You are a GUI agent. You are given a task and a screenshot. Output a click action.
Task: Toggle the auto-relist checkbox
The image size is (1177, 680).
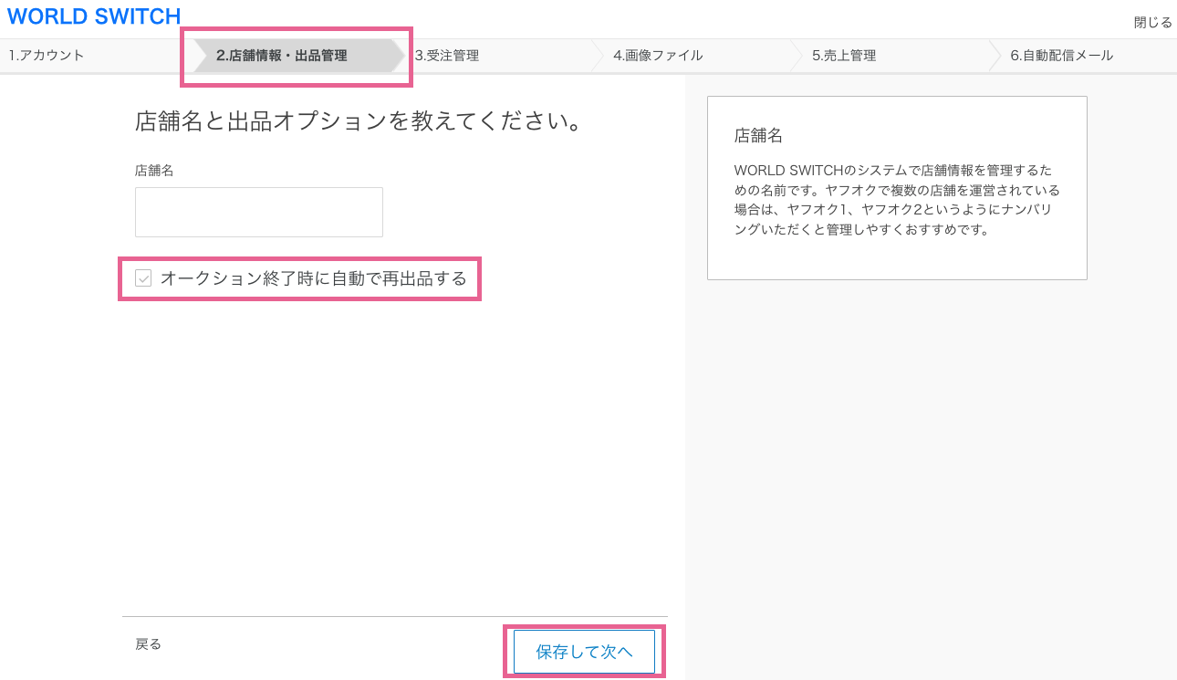(143, 278)
